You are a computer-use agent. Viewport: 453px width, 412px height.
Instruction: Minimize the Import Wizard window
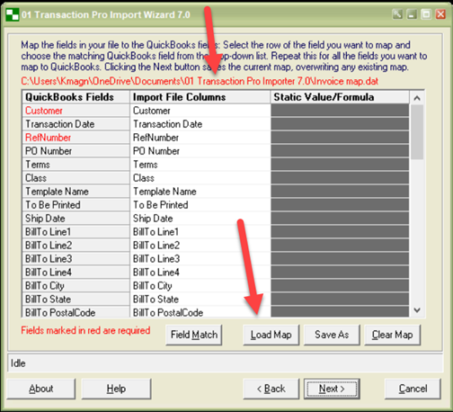(412, 14)
